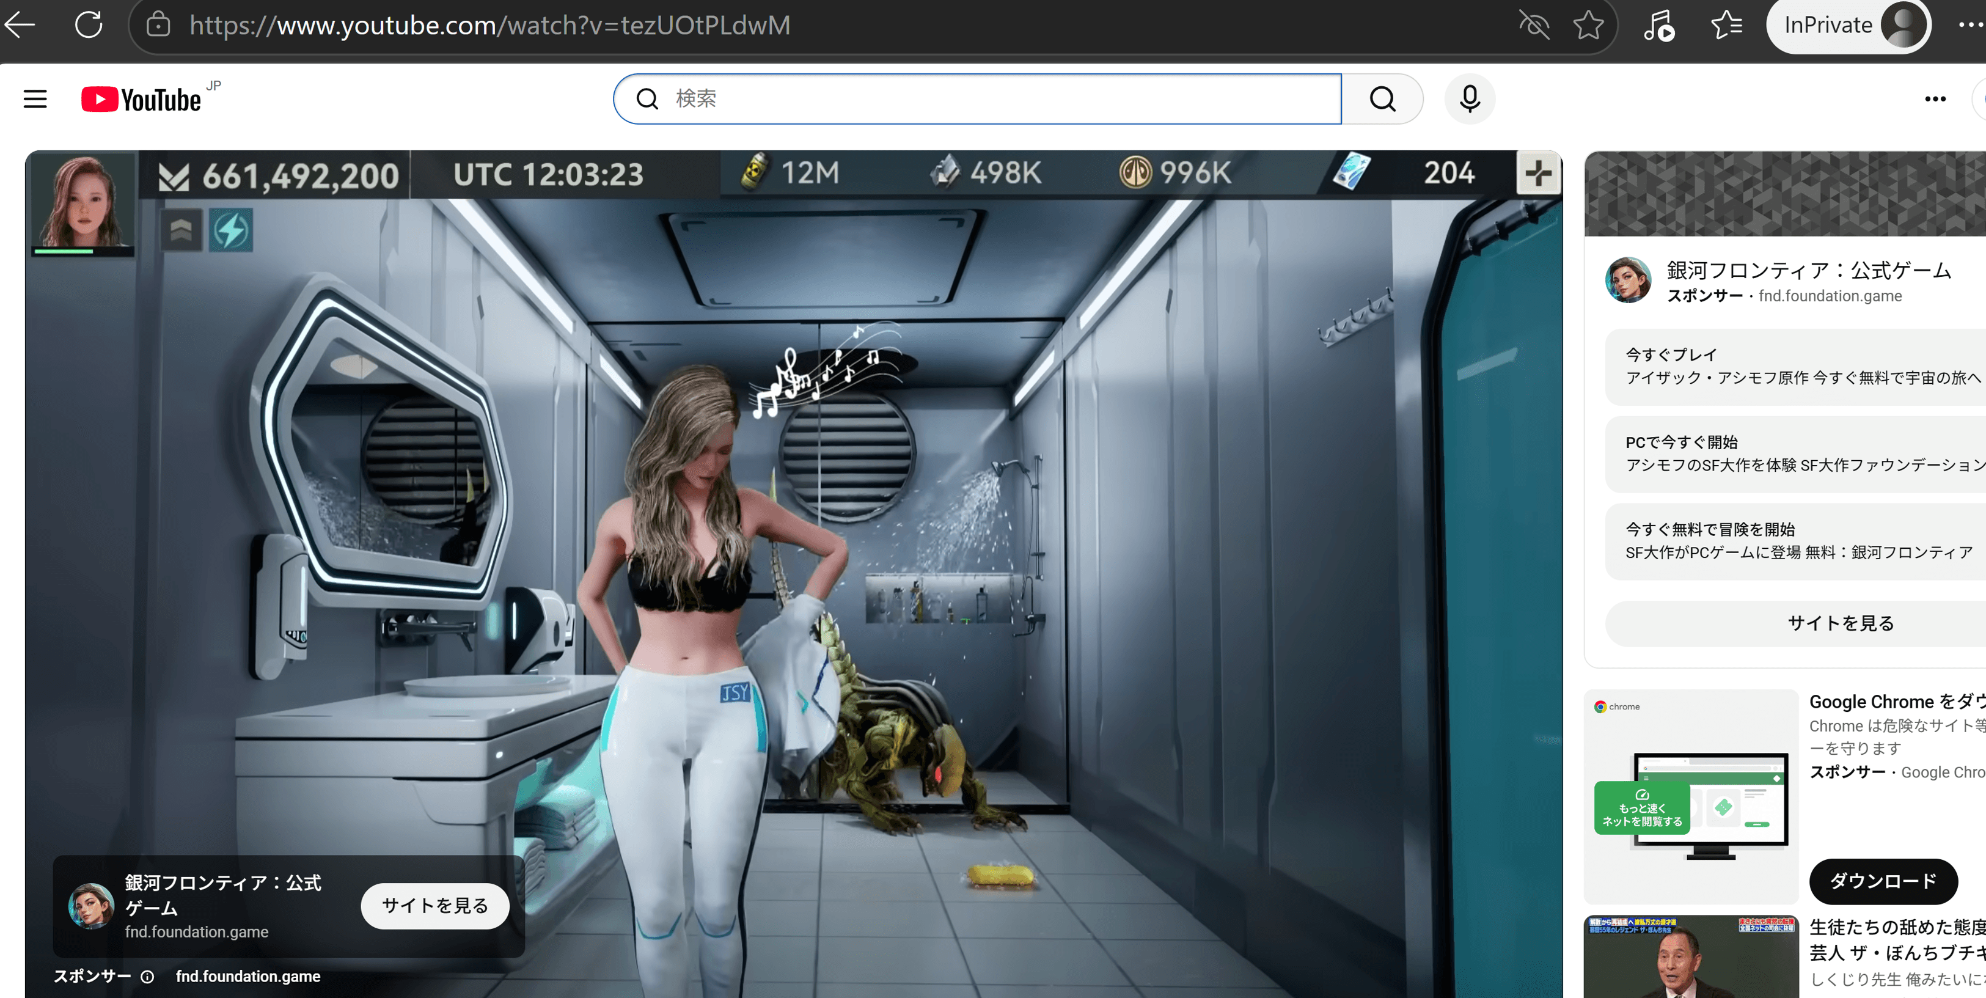View site information lock icon
Screen dimensions: 1986x998
(158, 24)
